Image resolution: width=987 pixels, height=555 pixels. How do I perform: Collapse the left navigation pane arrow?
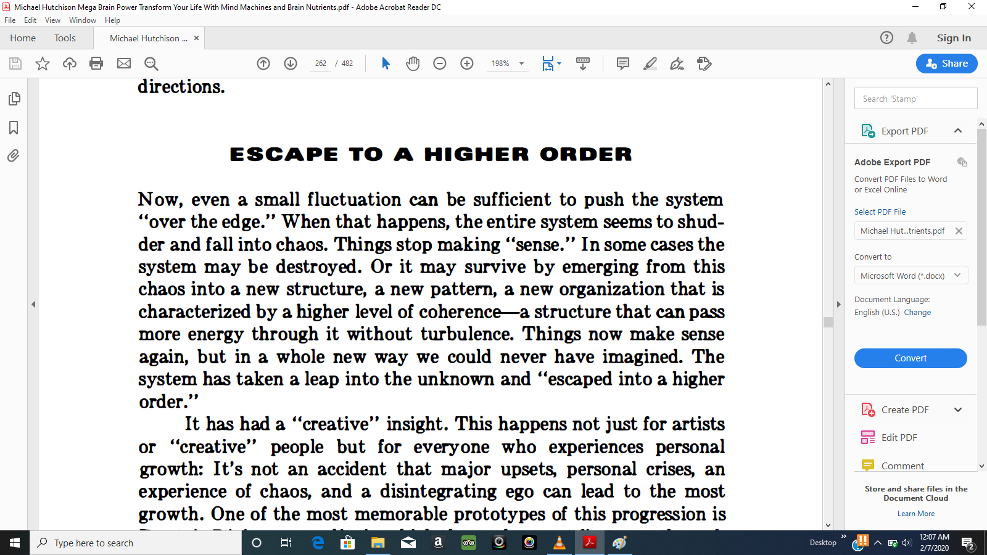tap(33, 304)
